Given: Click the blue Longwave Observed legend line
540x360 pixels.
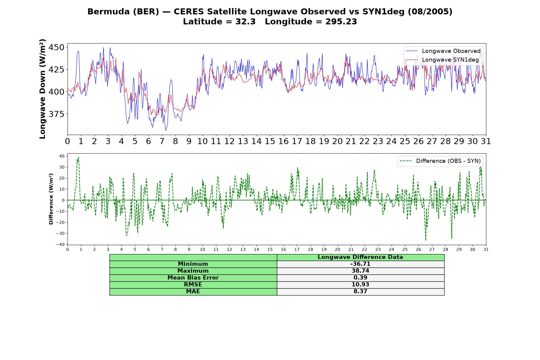Looking at the screenshot, I should click(x=411, y=51).
